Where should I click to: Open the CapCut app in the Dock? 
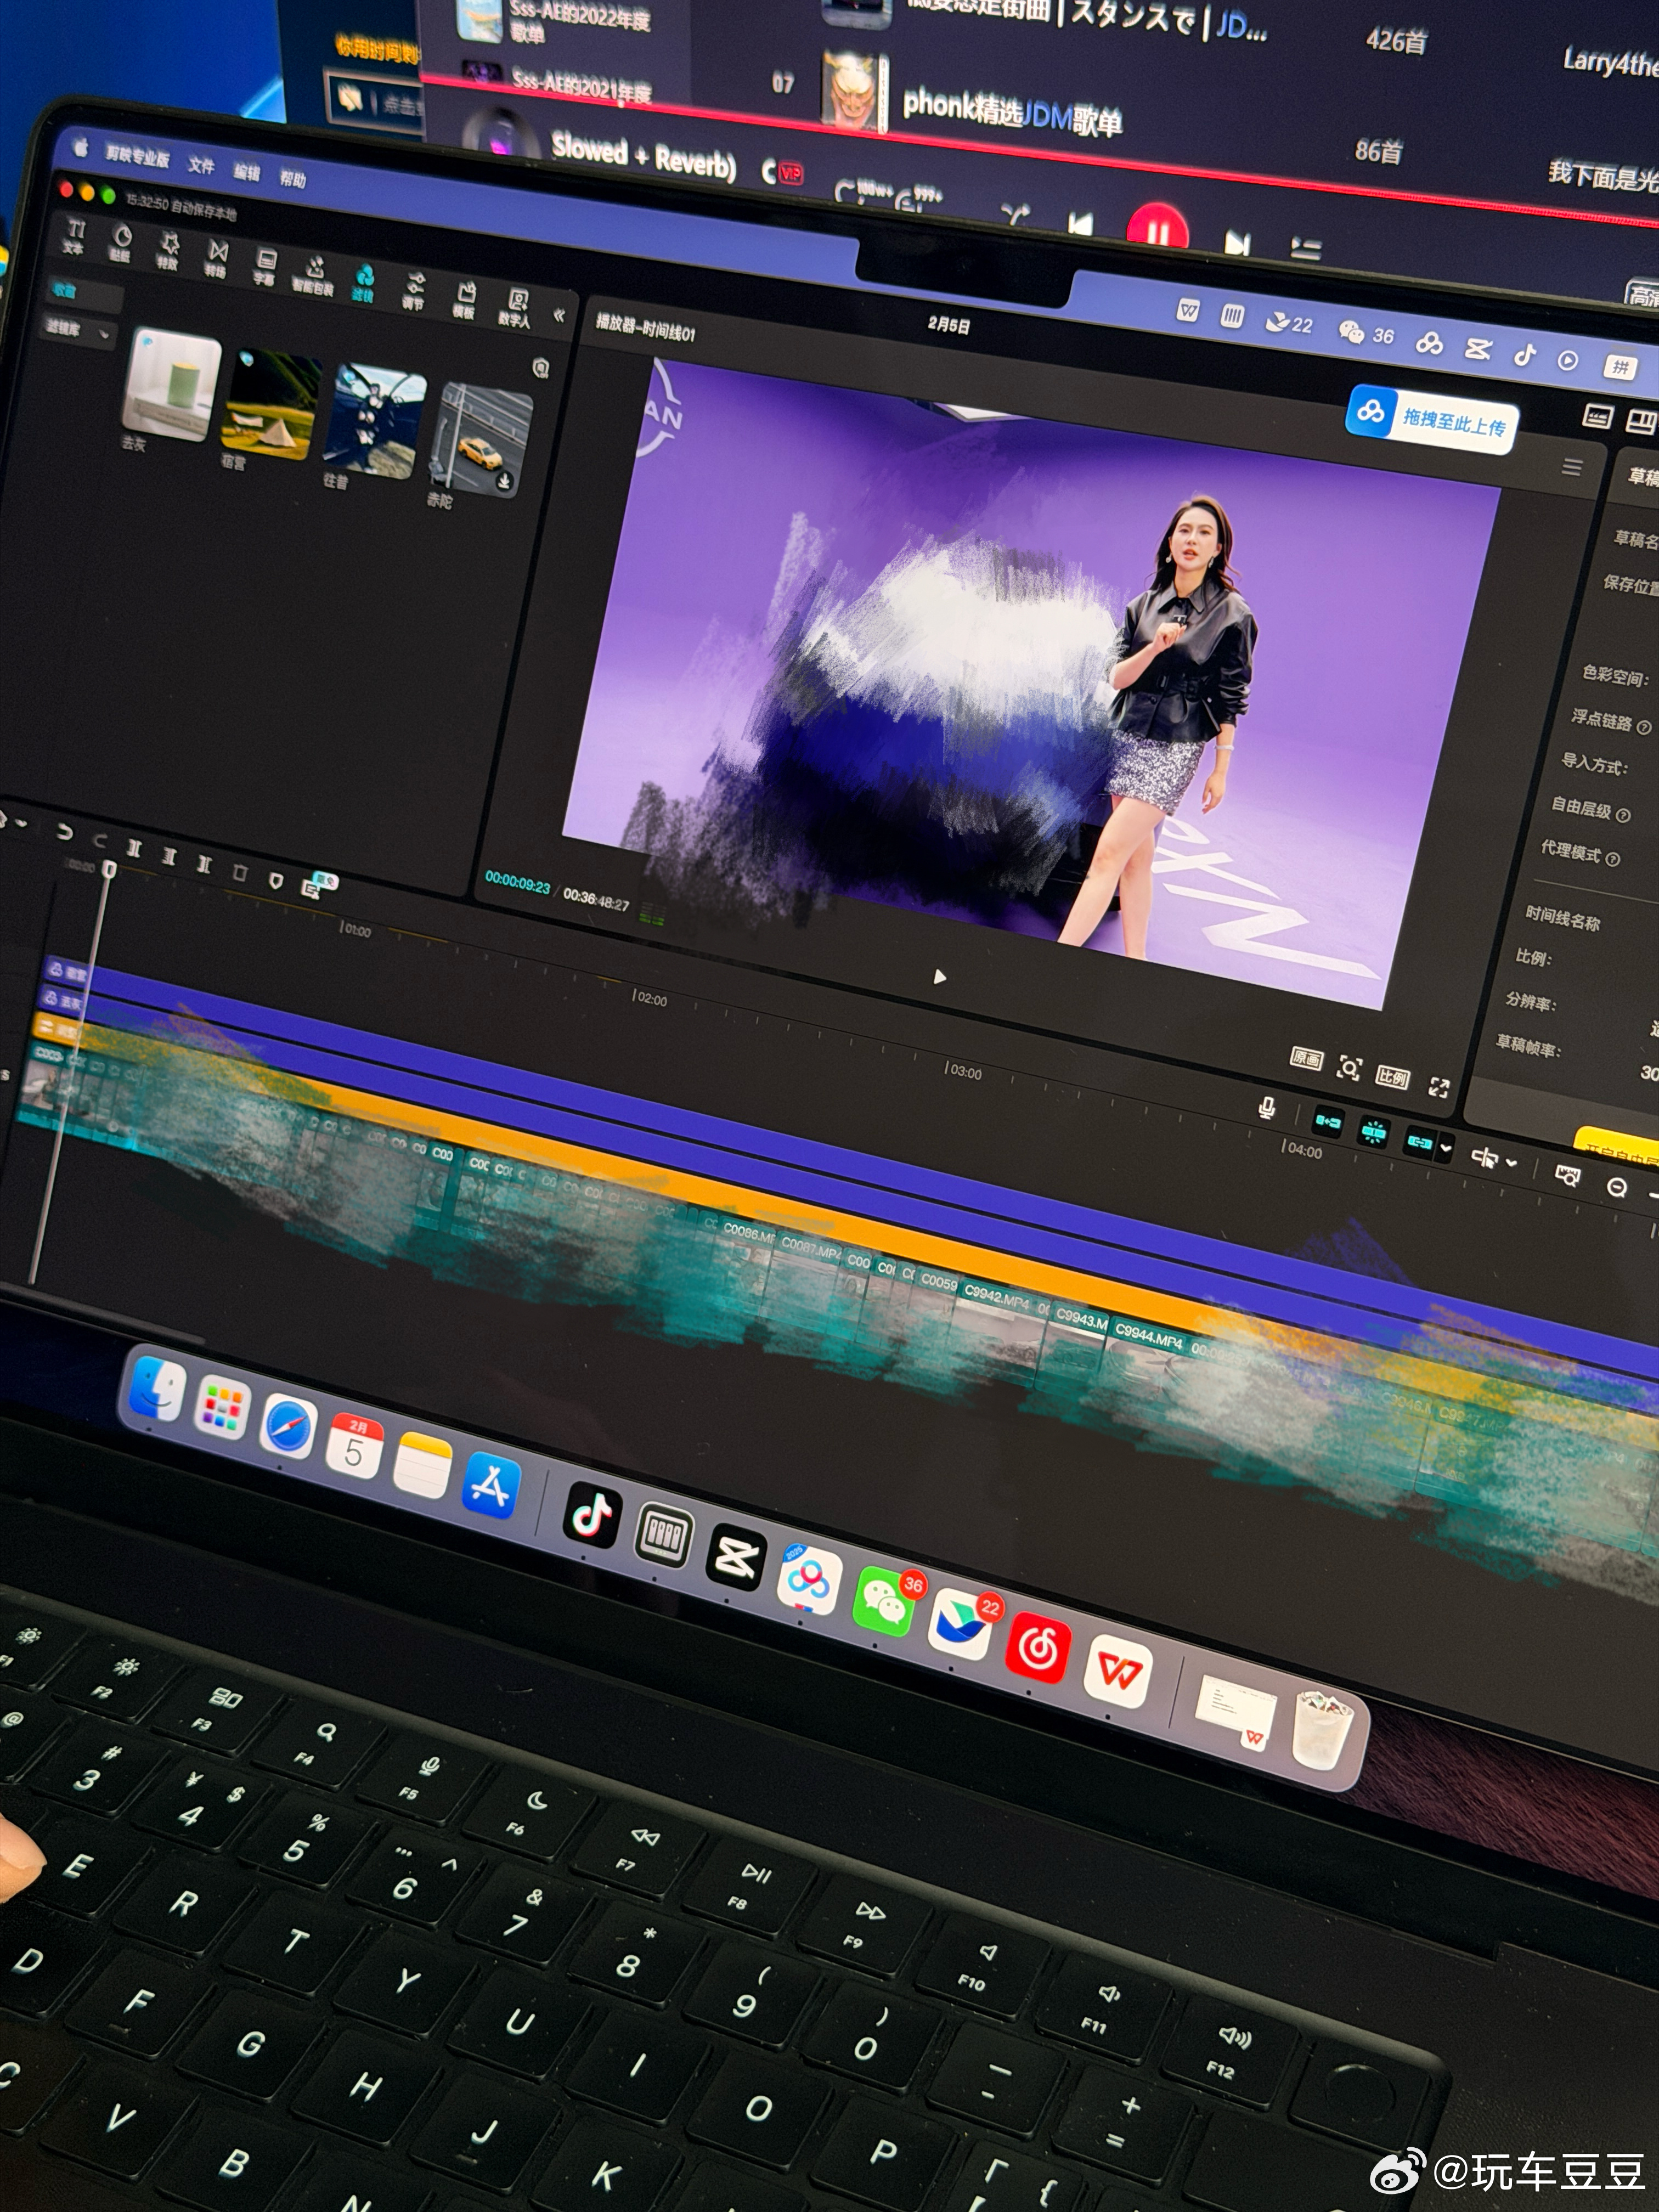click(737, 1557)
